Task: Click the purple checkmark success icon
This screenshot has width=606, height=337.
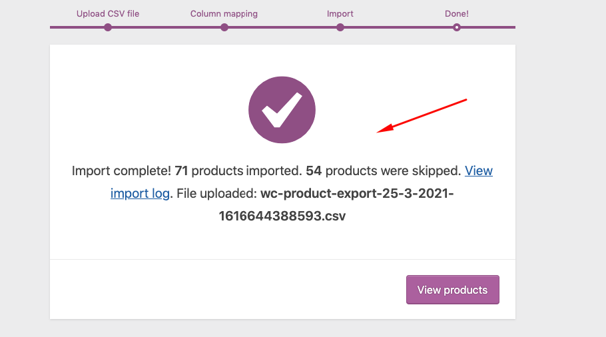Action: (x=282, y=110)
